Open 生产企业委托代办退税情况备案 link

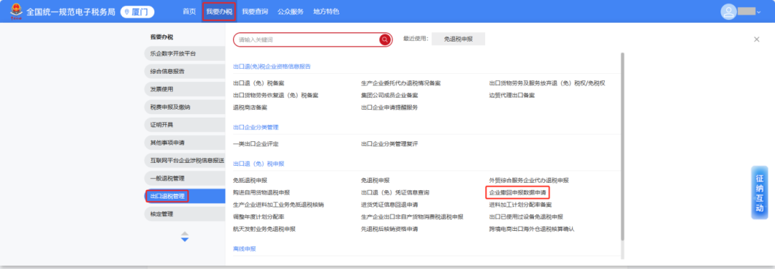click(401, 83)
